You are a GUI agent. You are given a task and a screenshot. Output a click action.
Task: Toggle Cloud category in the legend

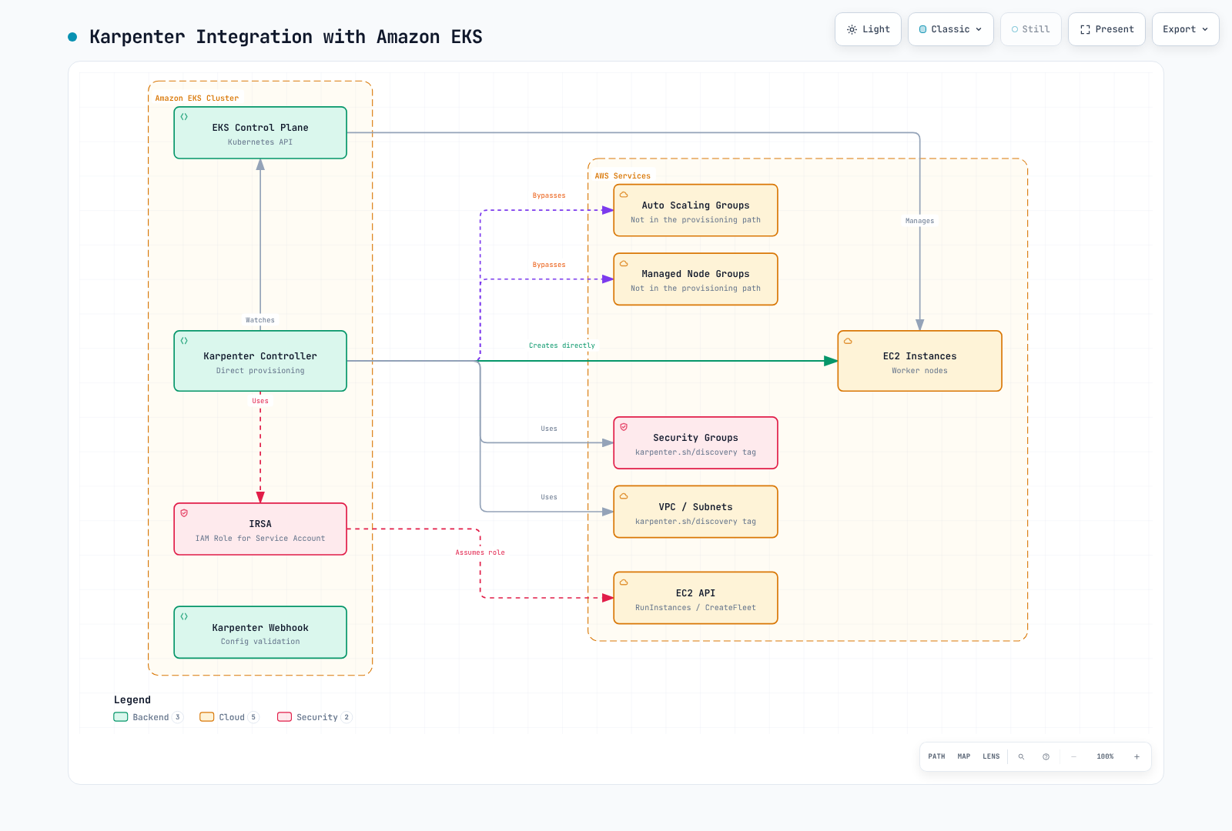click(x=229, y=717)
